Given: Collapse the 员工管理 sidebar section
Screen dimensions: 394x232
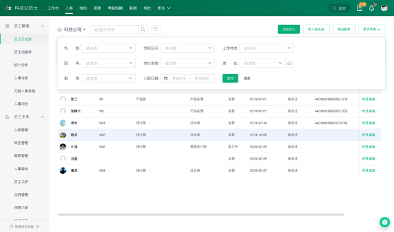Looking at the screenshot, I should point(43,26).
